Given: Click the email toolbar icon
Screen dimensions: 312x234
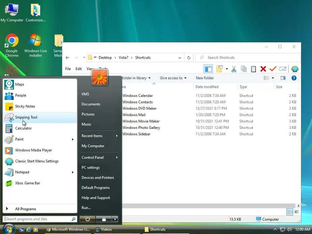Looking at the screenshot, I should click(x=282, y=69).
